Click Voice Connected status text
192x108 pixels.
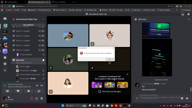tap(15, 84)
